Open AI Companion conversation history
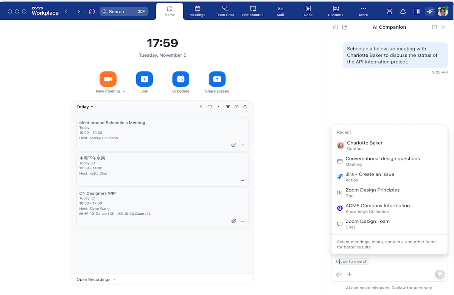Screen dimensions: 454x295 click(335, 27)
